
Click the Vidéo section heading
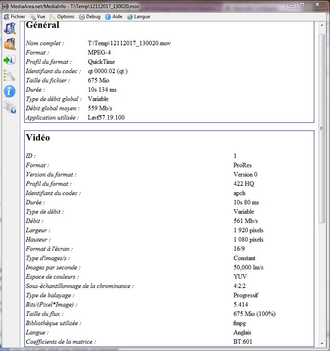click(x=38, y=137)
